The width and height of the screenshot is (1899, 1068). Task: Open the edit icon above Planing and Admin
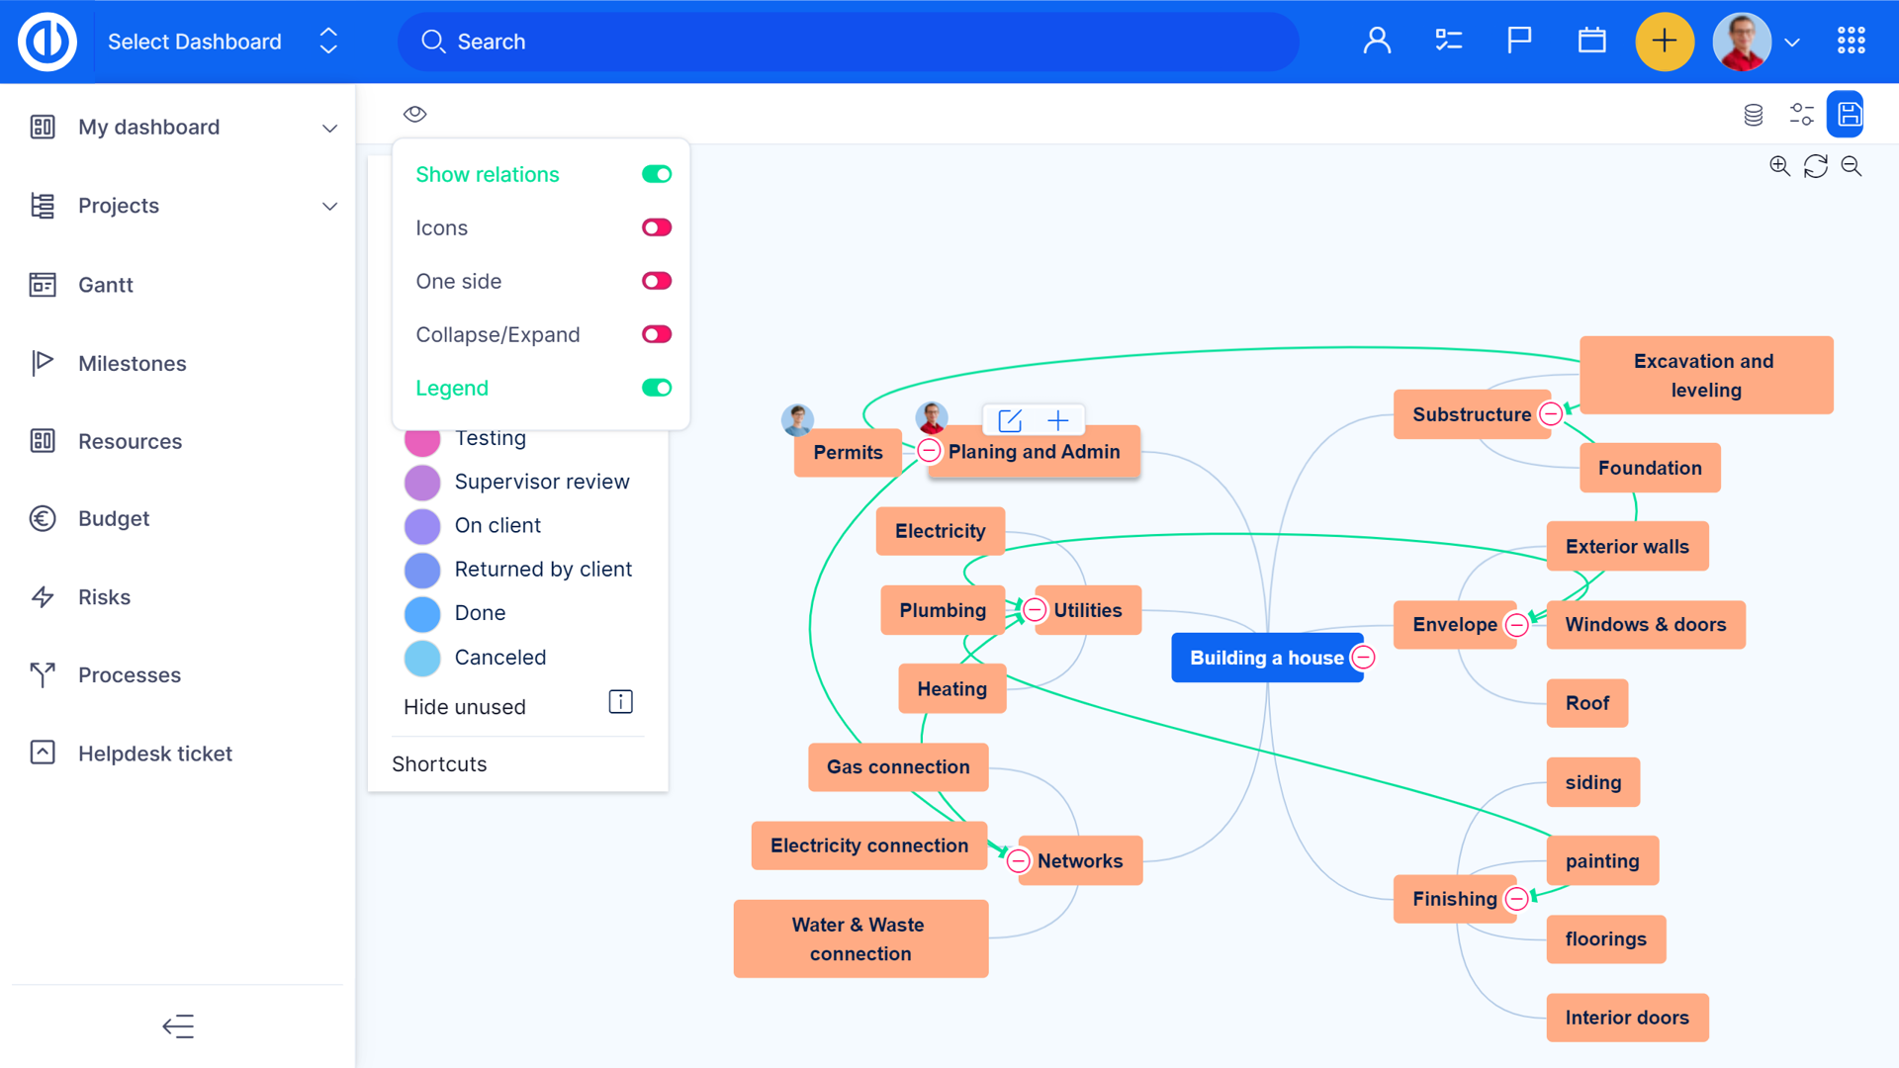click(x=1008, y=419)
